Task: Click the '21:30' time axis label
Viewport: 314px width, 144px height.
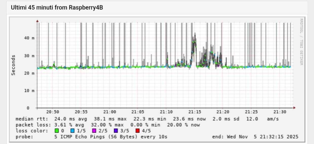Action: [x=280, y=112]
